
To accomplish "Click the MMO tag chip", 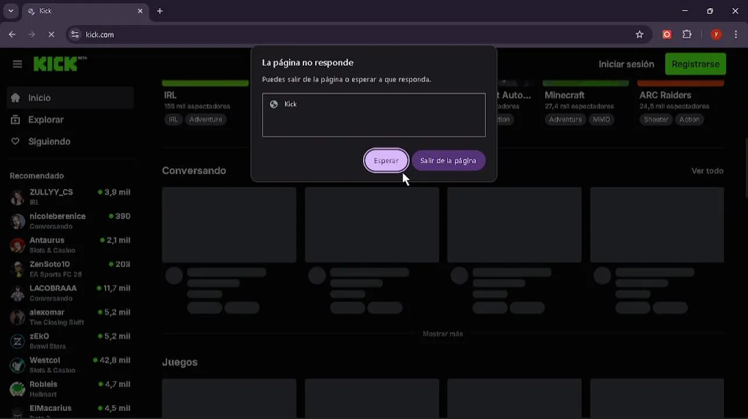I will 601,119.
